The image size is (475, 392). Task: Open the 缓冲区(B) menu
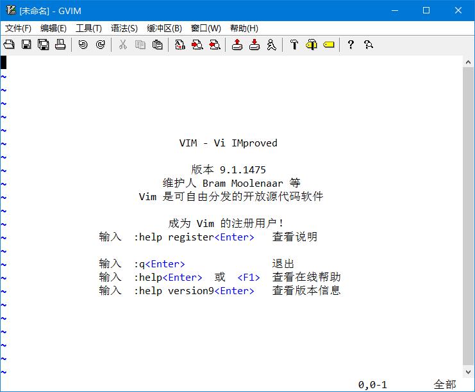164,28
